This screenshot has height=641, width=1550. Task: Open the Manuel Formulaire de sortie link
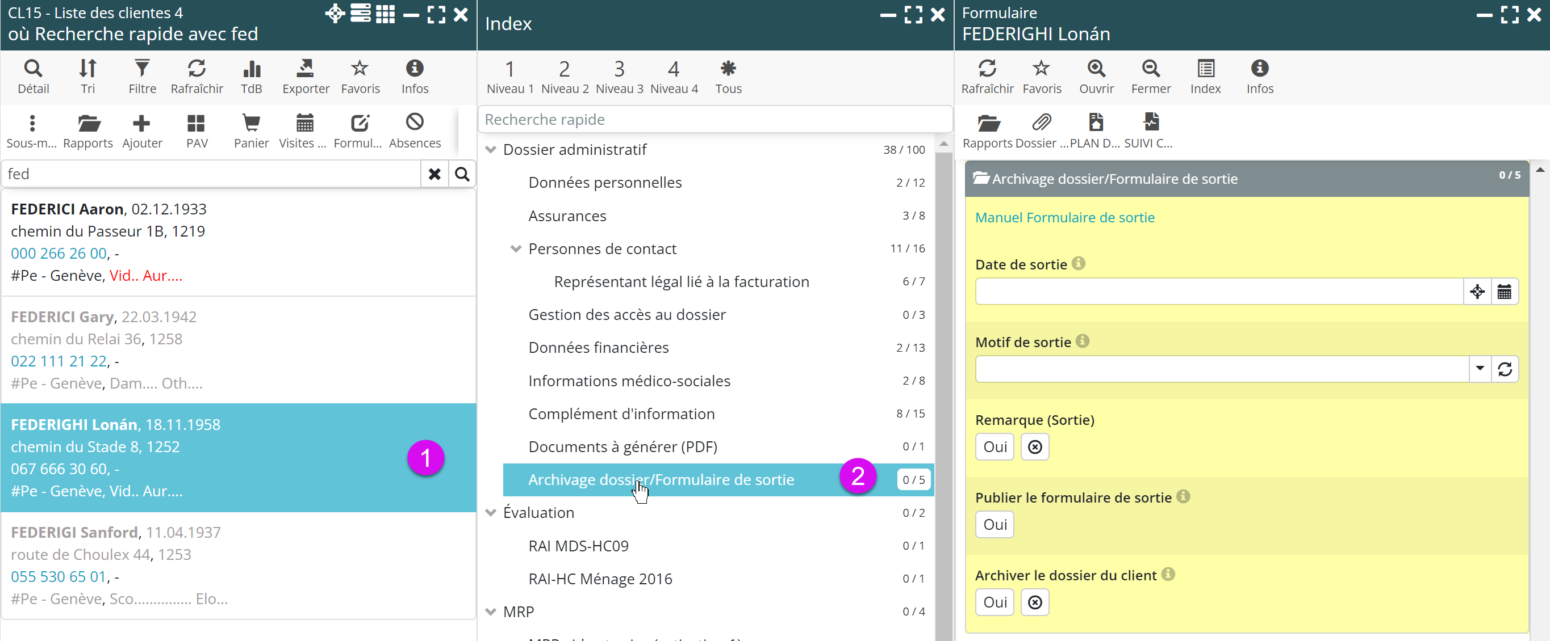pyautogui.click(x=1064, y=217)
